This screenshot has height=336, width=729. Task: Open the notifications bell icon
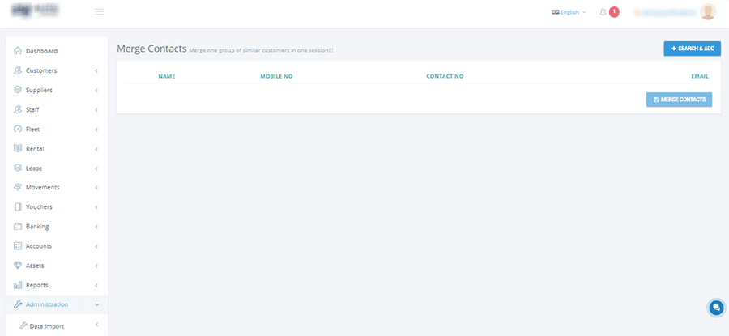pyautogui.click(x=603, y=12)
